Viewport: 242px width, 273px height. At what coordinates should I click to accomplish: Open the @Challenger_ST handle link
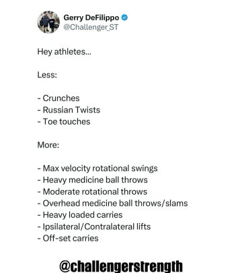(x=91, y=27)
